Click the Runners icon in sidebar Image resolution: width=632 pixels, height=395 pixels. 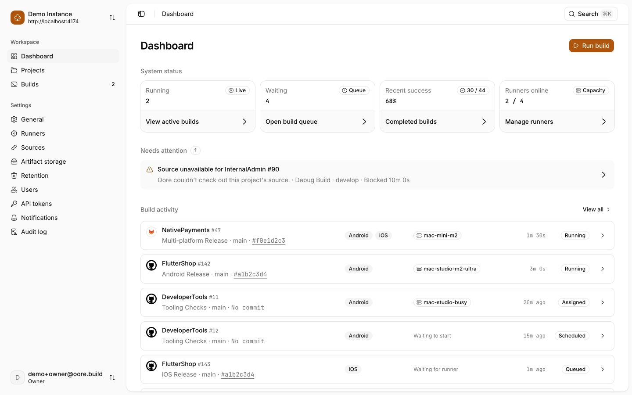click(14, 133)
